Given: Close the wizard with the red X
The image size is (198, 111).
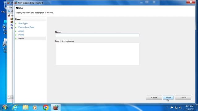Looking at the screenshot, I should (x=191, y=2).
